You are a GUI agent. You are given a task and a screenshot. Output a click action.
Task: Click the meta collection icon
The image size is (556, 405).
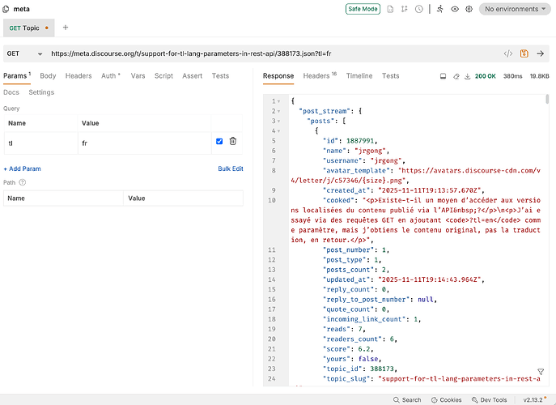tap(6, 9)
